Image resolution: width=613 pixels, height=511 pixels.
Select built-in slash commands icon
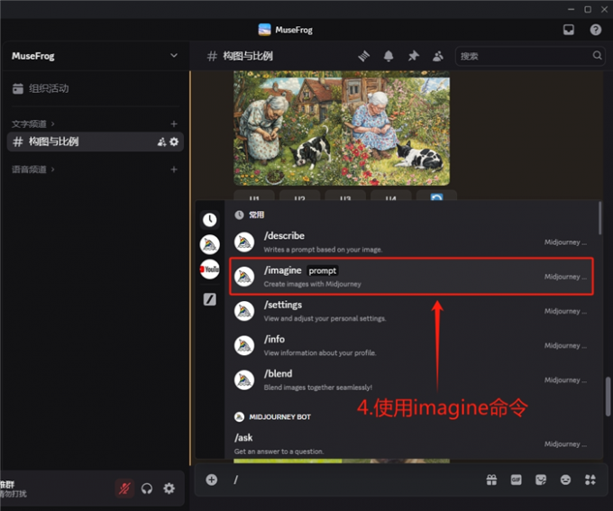click(209, 299)
